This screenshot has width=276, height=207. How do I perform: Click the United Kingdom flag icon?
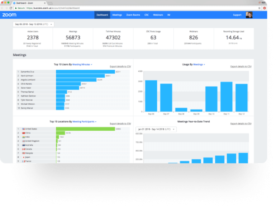[24, 141]
